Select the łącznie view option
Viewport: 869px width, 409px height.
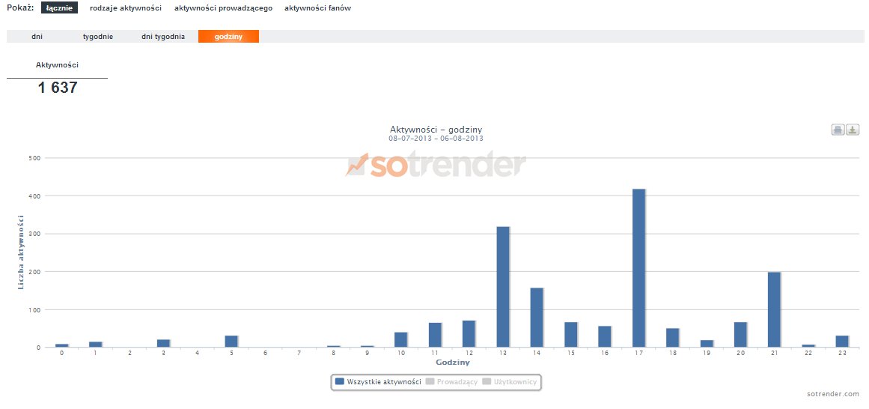(59, 8)
